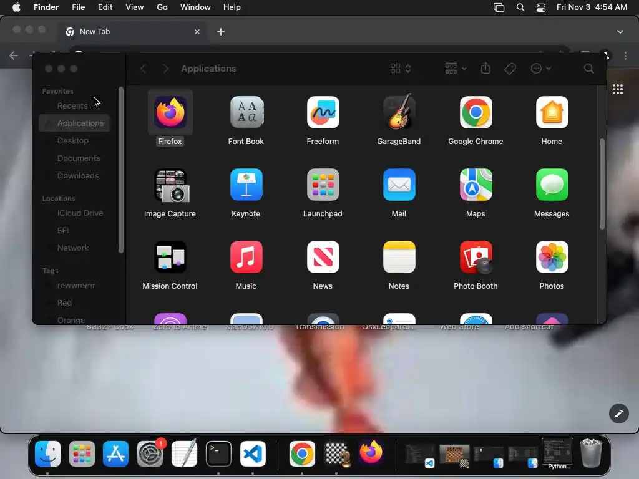
Task: Select the Notes app icon
Action: pyautogui.click(x=399, y=256)
